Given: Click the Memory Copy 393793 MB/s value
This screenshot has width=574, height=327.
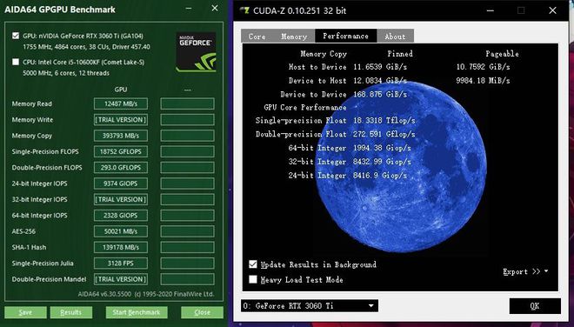Looking at the screenshot, I should (x=121, y=136).
